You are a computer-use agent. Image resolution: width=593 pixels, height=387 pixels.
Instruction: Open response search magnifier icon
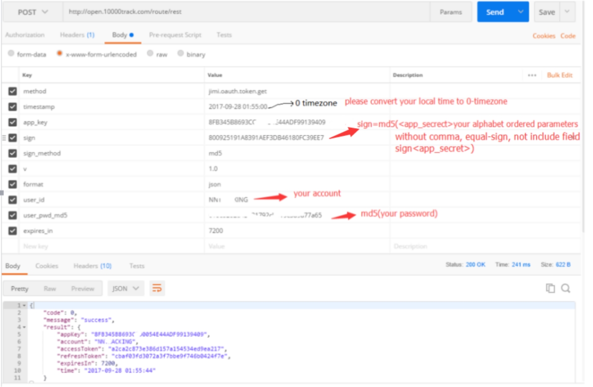click(x=566, y=288)
